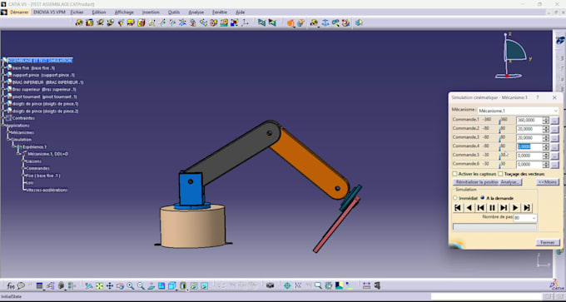Image resolution: width=566 pixels, height=302 pixels.
Task: Click the Commande.6 slider handle
Action: point(500,166)
